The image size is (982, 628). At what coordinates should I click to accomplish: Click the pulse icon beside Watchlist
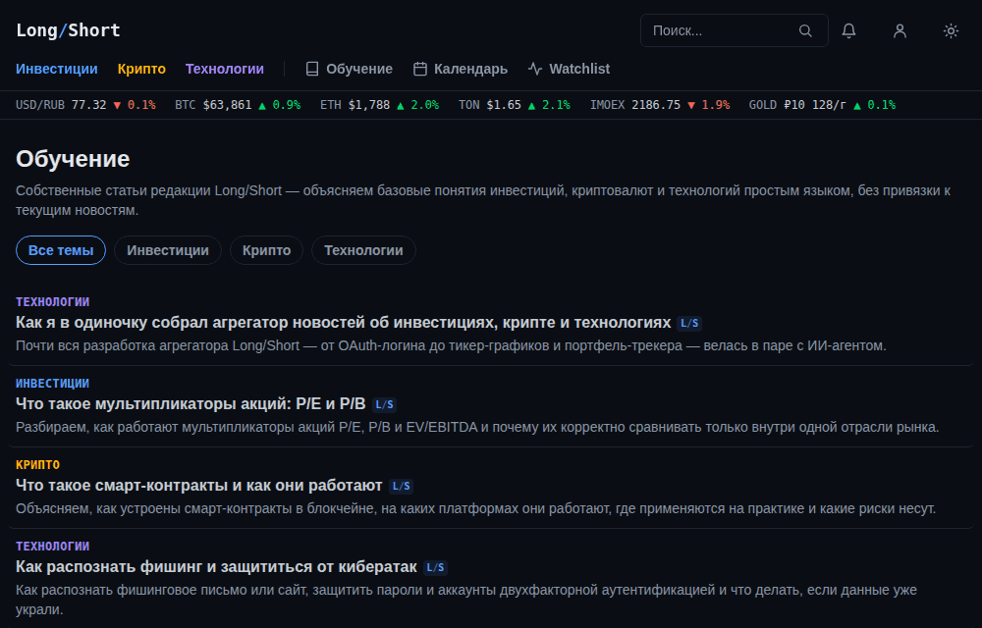coord(535,69)
